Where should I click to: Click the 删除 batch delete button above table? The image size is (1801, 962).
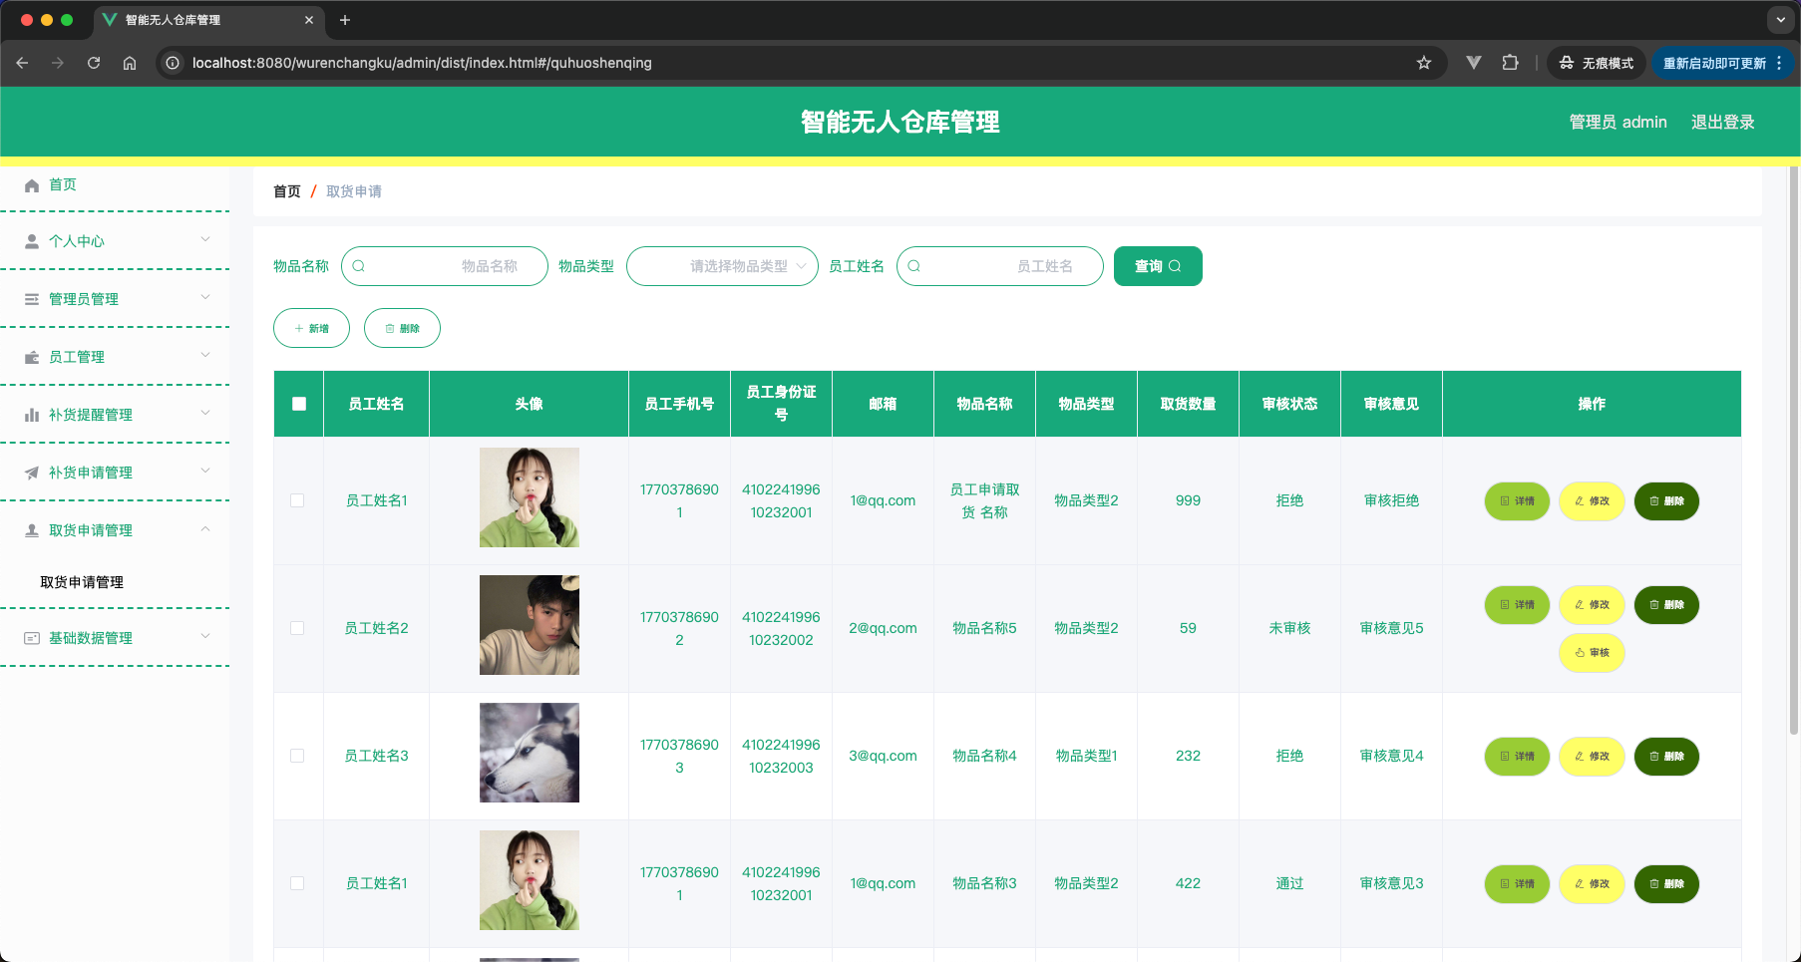click(x=402, y=328)
